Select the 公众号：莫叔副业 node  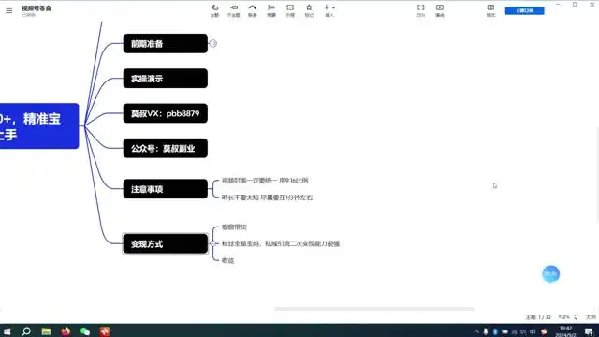(x=166, y=148)
